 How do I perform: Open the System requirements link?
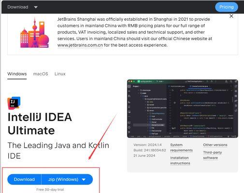181,148
